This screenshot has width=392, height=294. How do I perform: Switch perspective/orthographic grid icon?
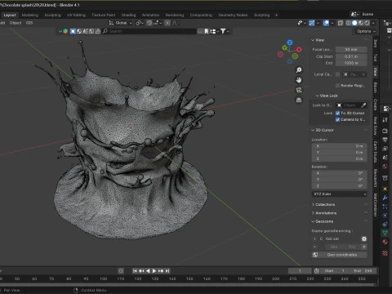(299, 100)
